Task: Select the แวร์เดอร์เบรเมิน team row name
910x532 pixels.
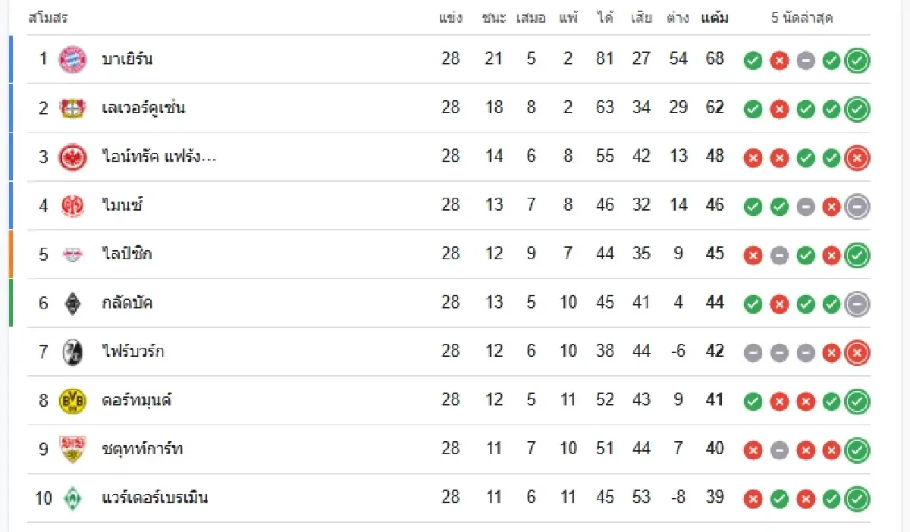Action: pos(155,498)
